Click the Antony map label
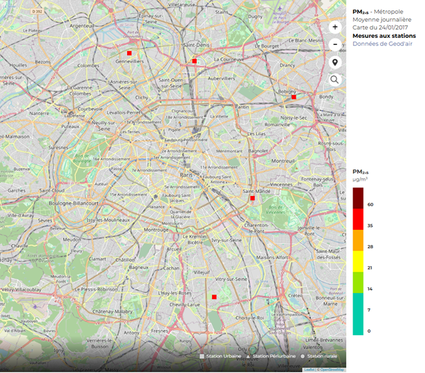Screen dimensions: 425x373 [131, 333]
